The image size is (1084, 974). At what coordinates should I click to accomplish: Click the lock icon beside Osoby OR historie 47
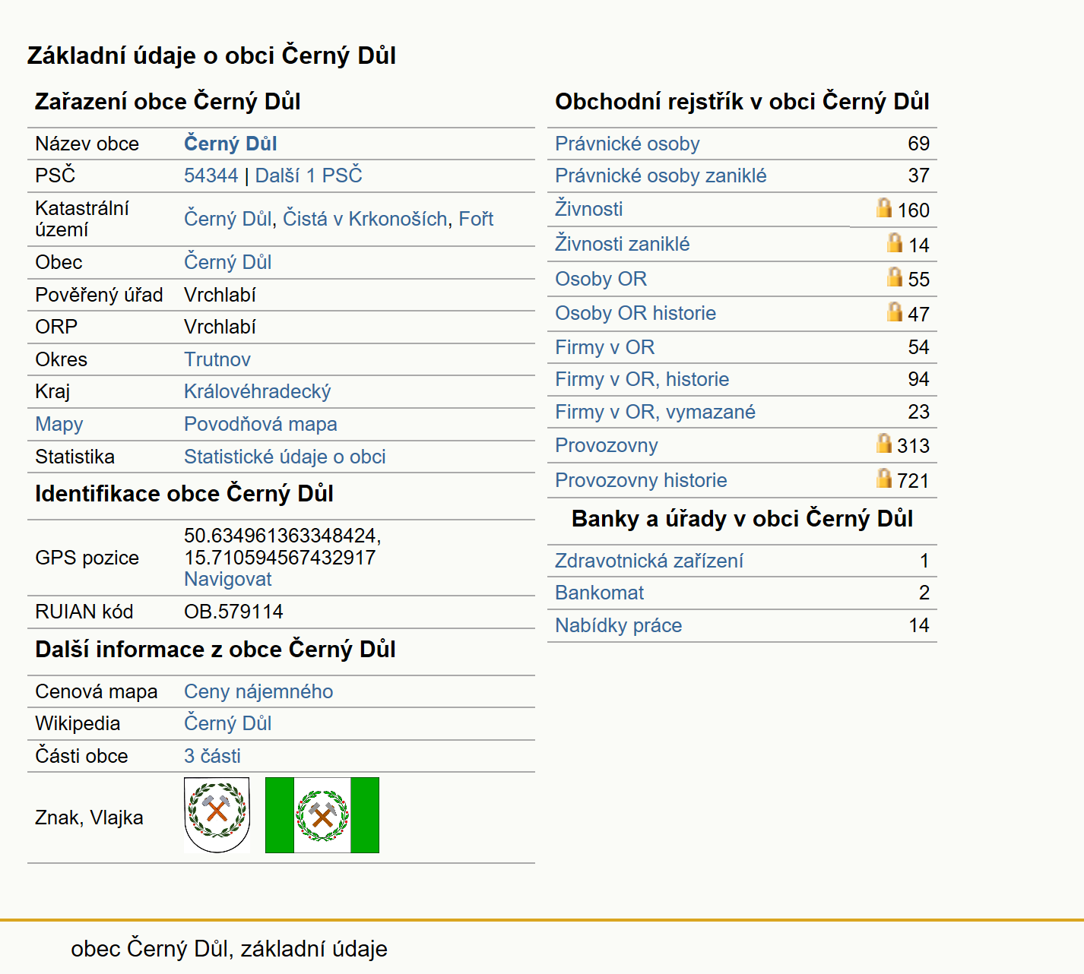(x=895, y=311)
